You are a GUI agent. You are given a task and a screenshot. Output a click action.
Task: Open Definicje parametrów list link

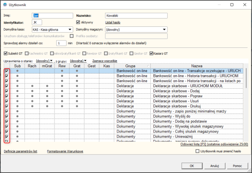pyautogui.click(x=20, y=152)
